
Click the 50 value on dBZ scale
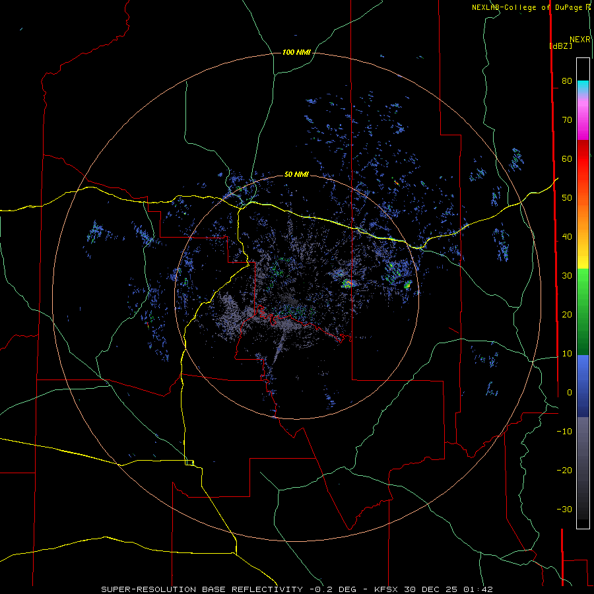click(x=567, y=198)
